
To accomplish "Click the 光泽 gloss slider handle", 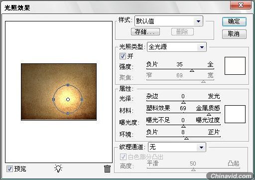I will coord(183,102).
